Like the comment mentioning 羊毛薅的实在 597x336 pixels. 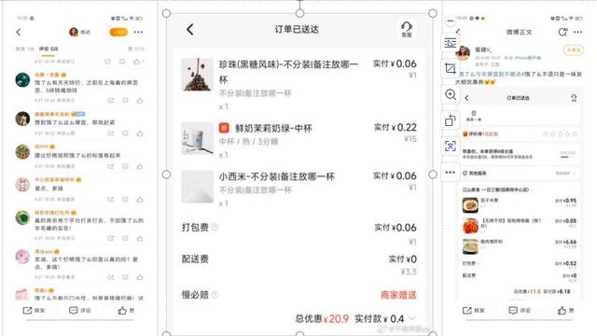click(x=140, y=238)
